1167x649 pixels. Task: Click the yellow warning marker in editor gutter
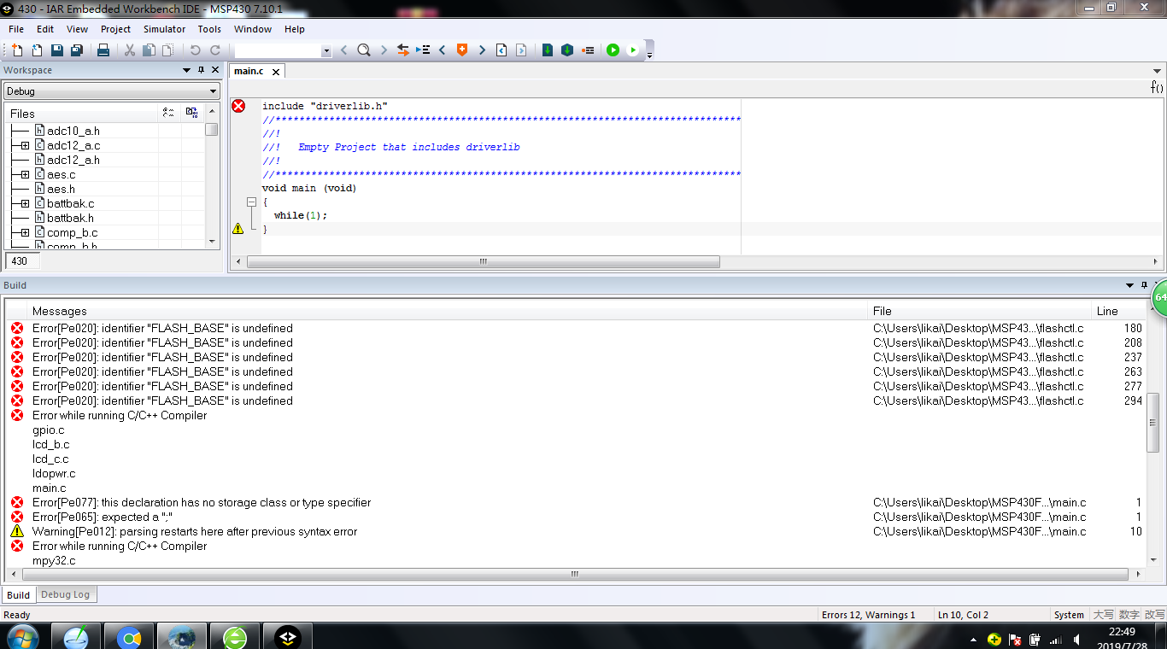(x=238, y=229)
